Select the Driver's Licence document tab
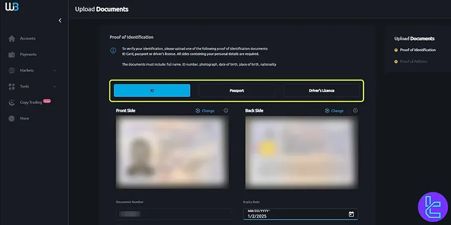 pyautogui.click(x=321, y=91)
